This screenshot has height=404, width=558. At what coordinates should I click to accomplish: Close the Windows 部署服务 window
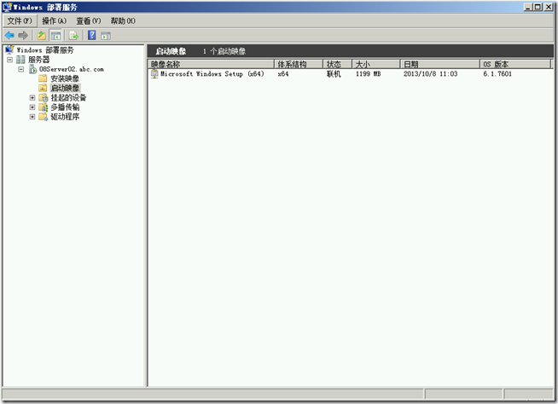[x=549, y=7]
